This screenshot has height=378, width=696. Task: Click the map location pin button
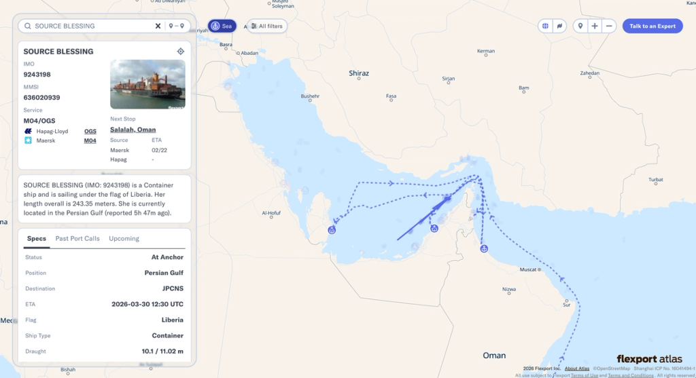point(580,26)
